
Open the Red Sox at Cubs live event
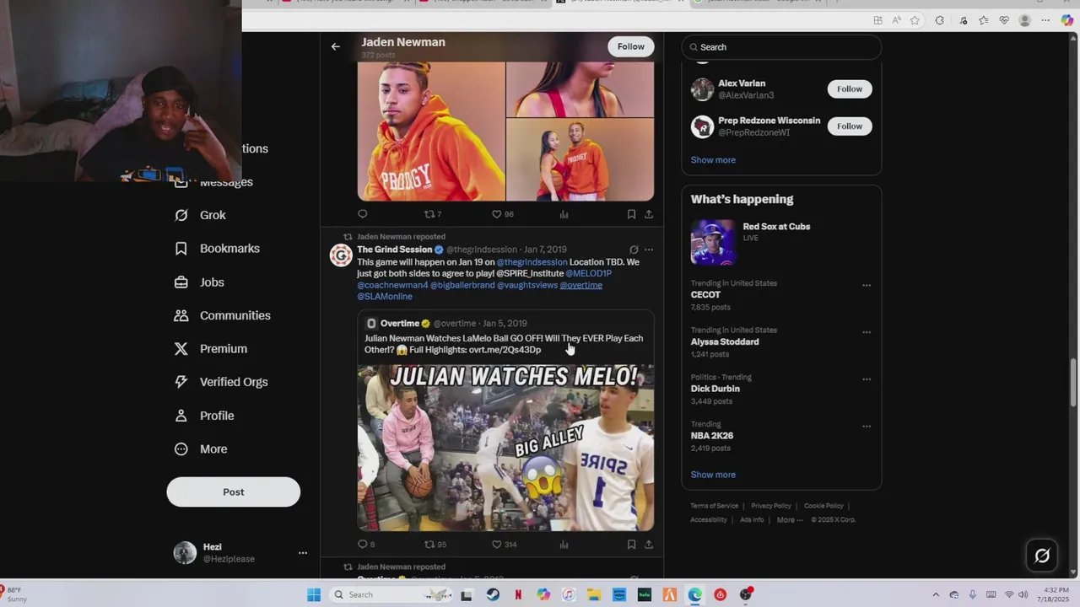[x=781, y=242]
